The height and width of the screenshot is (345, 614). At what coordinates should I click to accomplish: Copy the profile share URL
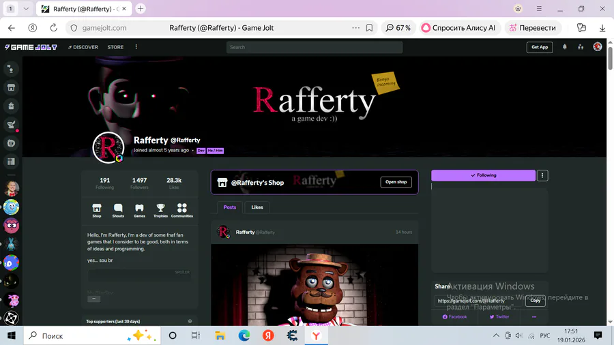tap(536, 301)
